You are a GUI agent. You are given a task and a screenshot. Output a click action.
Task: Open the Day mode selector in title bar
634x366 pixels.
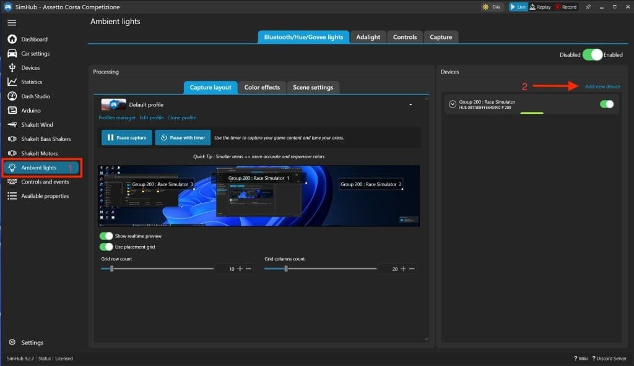coord(493,7)
